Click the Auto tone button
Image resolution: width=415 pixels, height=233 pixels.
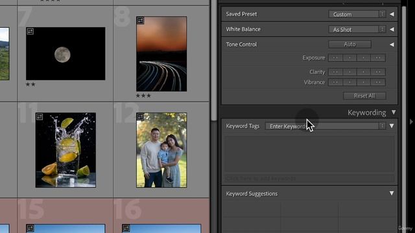(350, 45)
